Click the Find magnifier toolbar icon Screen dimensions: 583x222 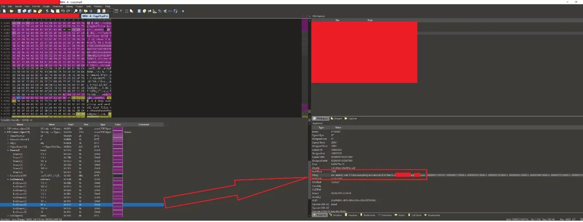(x=76, y=11)
